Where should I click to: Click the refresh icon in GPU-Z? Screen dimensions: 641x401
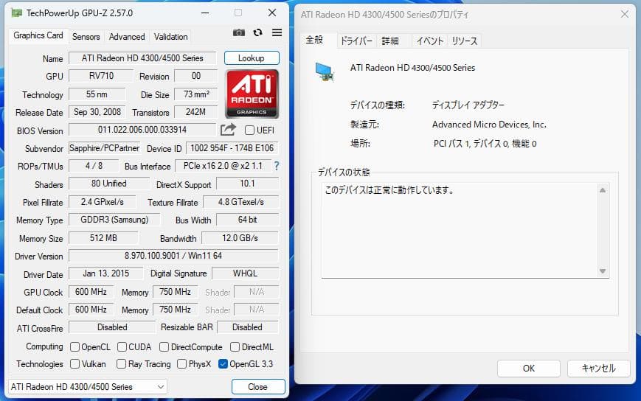257,32
